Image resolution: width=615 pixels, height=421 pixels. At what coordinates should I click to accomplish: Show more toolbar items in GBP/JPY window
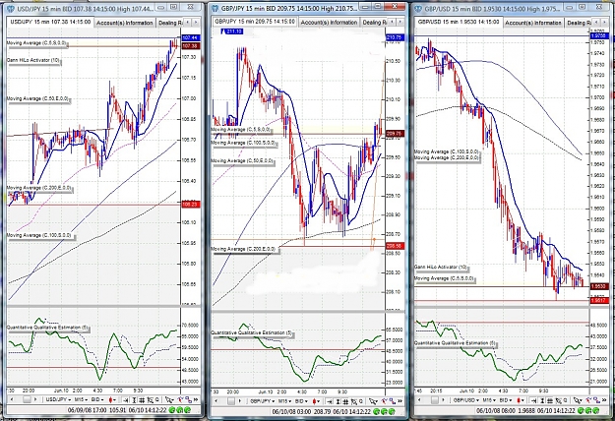pos(400,401)
